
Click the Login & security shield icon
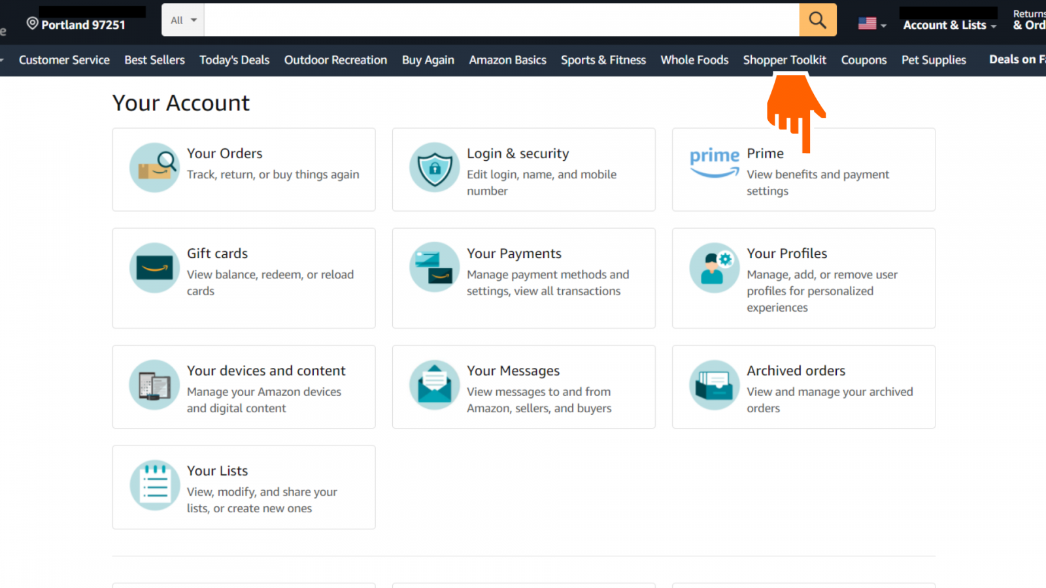pos(434,167)
